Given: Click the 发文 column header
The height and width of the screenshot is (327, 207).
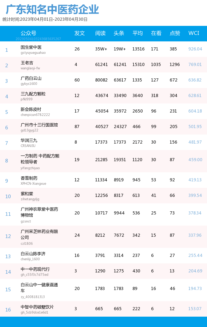Looking at the screenshot, I should [x=79, y=33].
